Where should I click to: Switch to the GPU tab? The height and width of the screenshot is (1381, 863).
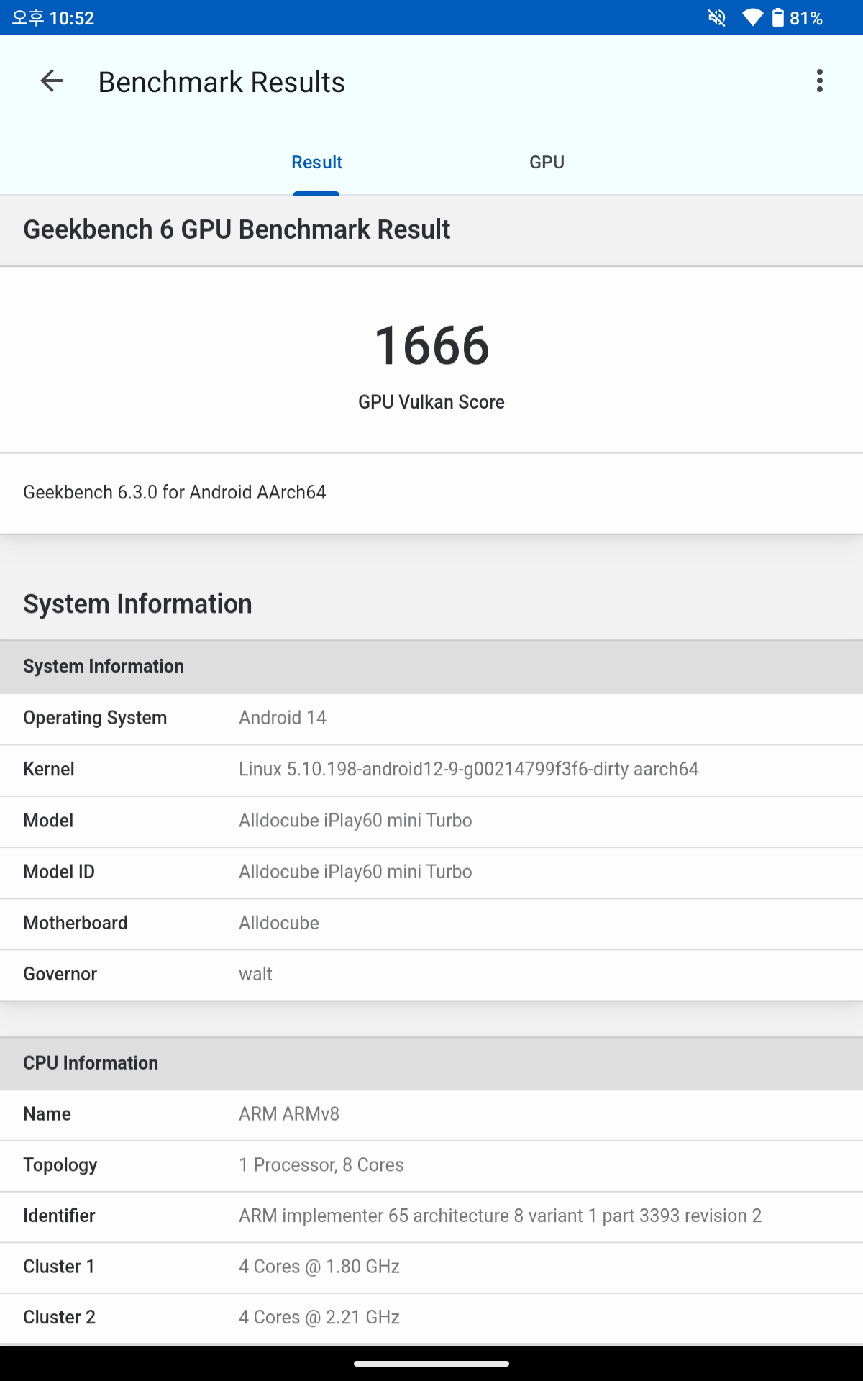[x=547, y=163]
